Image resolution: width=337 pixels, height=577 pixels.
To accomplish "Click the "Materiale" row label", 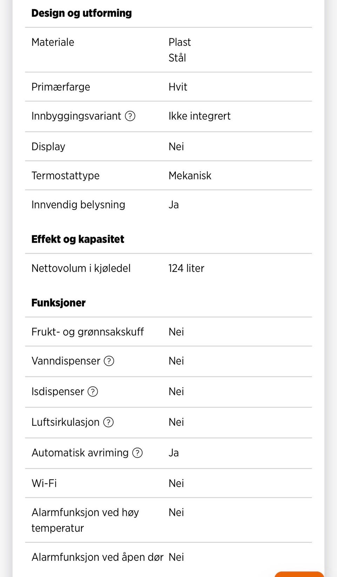I will (53, 42).
